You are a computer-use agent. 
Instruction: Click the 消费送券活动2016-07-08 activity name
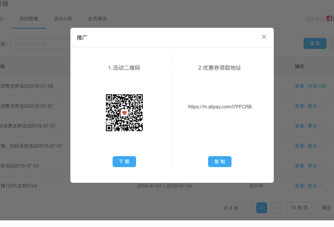pyautogui.click(x=27, y=86)
